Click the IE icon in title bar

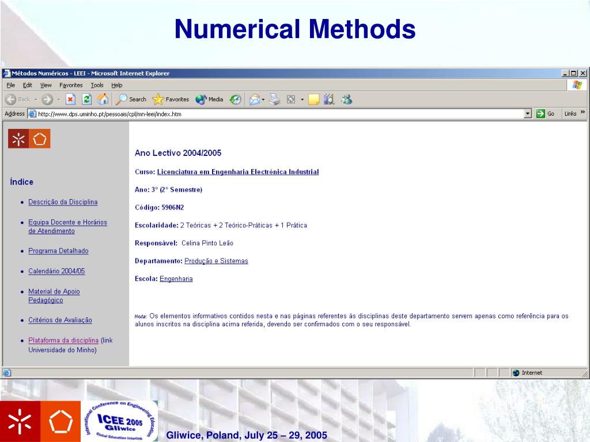click(x=6, y=73)
